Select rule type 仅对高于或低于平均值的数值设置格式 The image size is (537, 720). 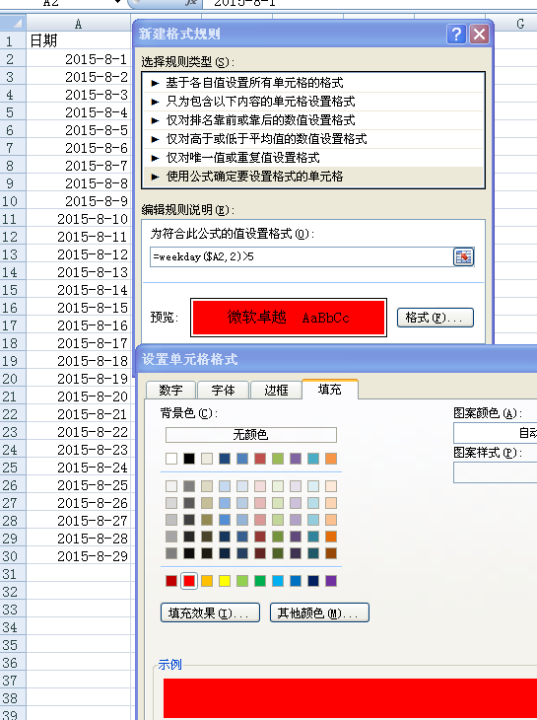point(312,139)
